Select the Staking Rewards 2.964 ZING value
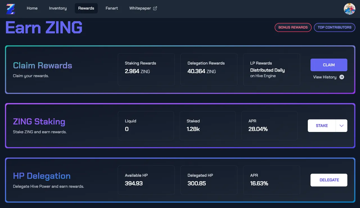Image resolution: width=360 pixels, height=208 pixels. (x=137, y=71)
